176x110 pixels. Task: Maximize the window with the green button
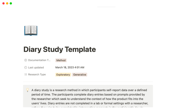pos(11,3)
